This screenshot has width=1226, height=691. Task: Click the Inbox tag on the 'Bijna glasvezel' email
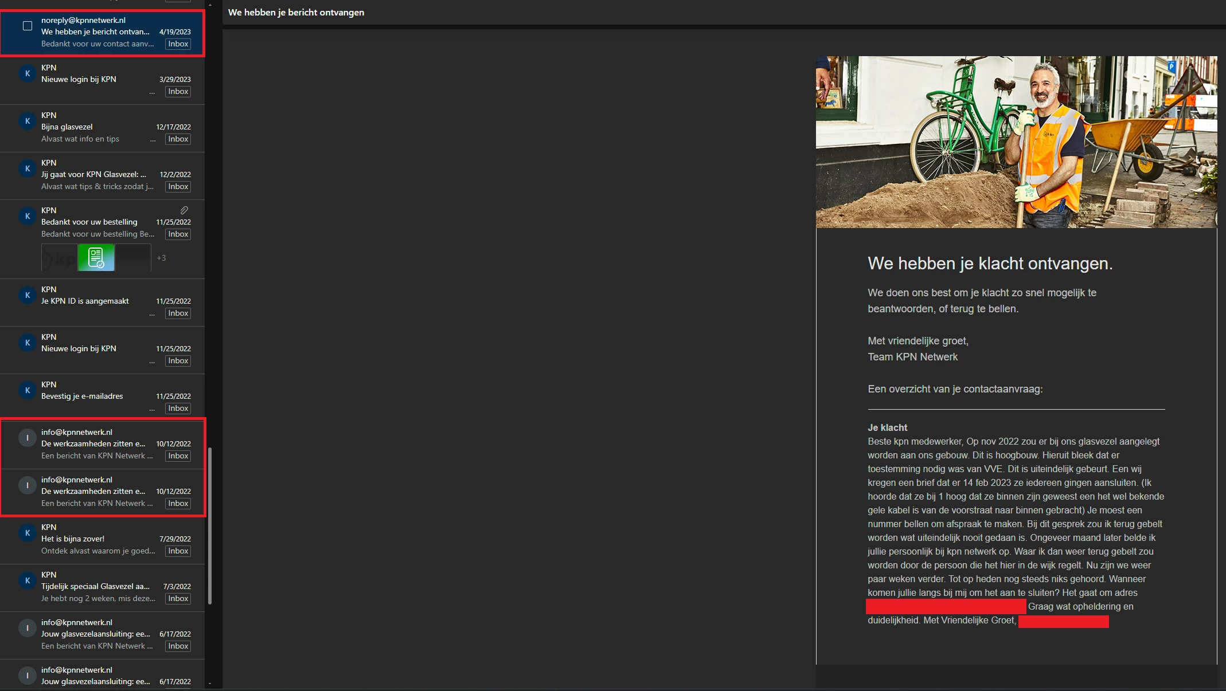(178, 139)
